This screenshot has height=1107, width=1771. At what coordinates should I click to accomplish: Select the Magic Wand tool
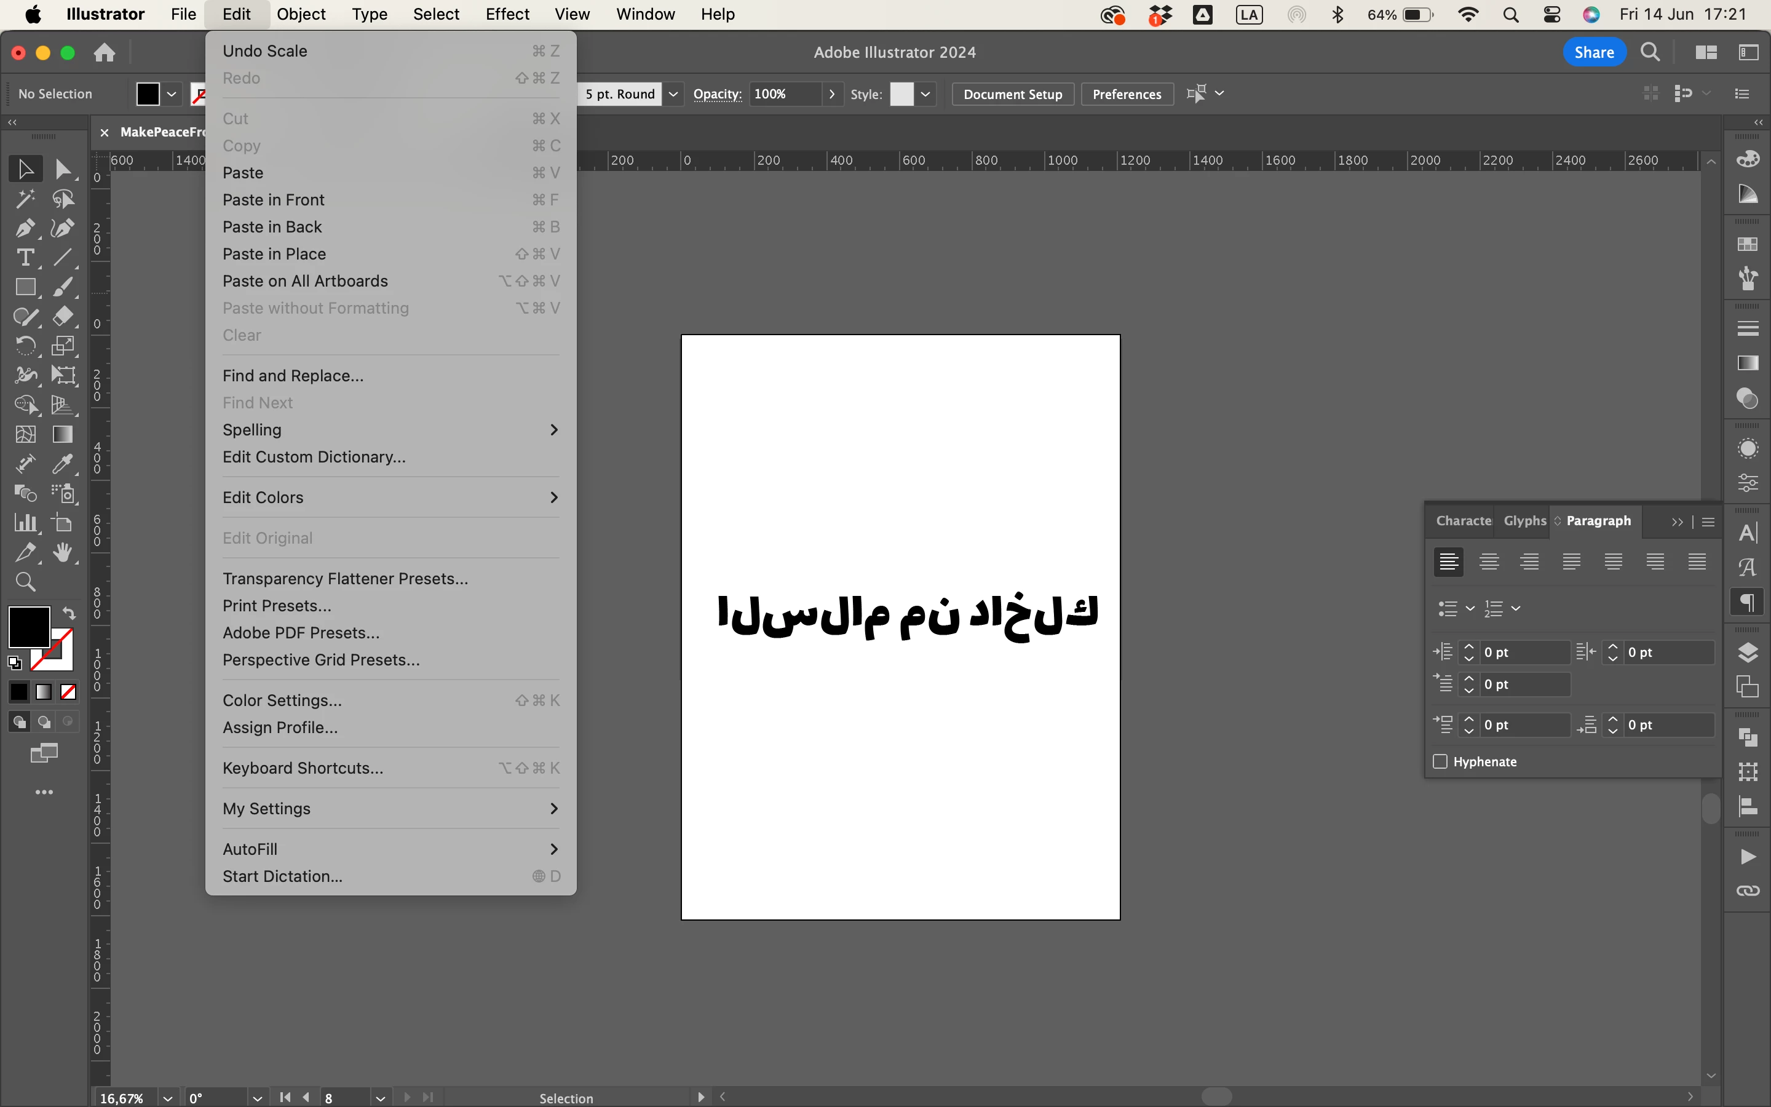click(25, 199)
